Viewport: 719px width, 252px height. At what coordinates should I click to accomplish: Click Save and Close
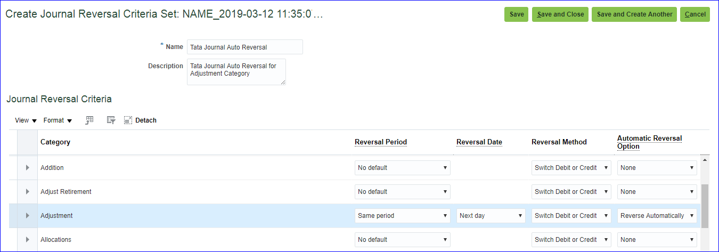560,14
